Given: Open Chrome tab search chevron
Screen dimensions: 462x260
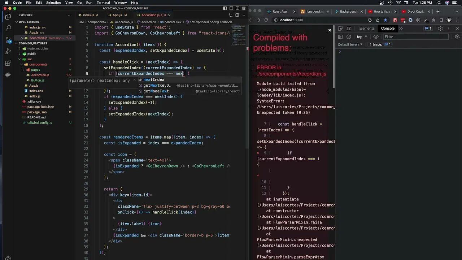Looking at the screenshot, I should pyautogui.click(x=457, y=12).
